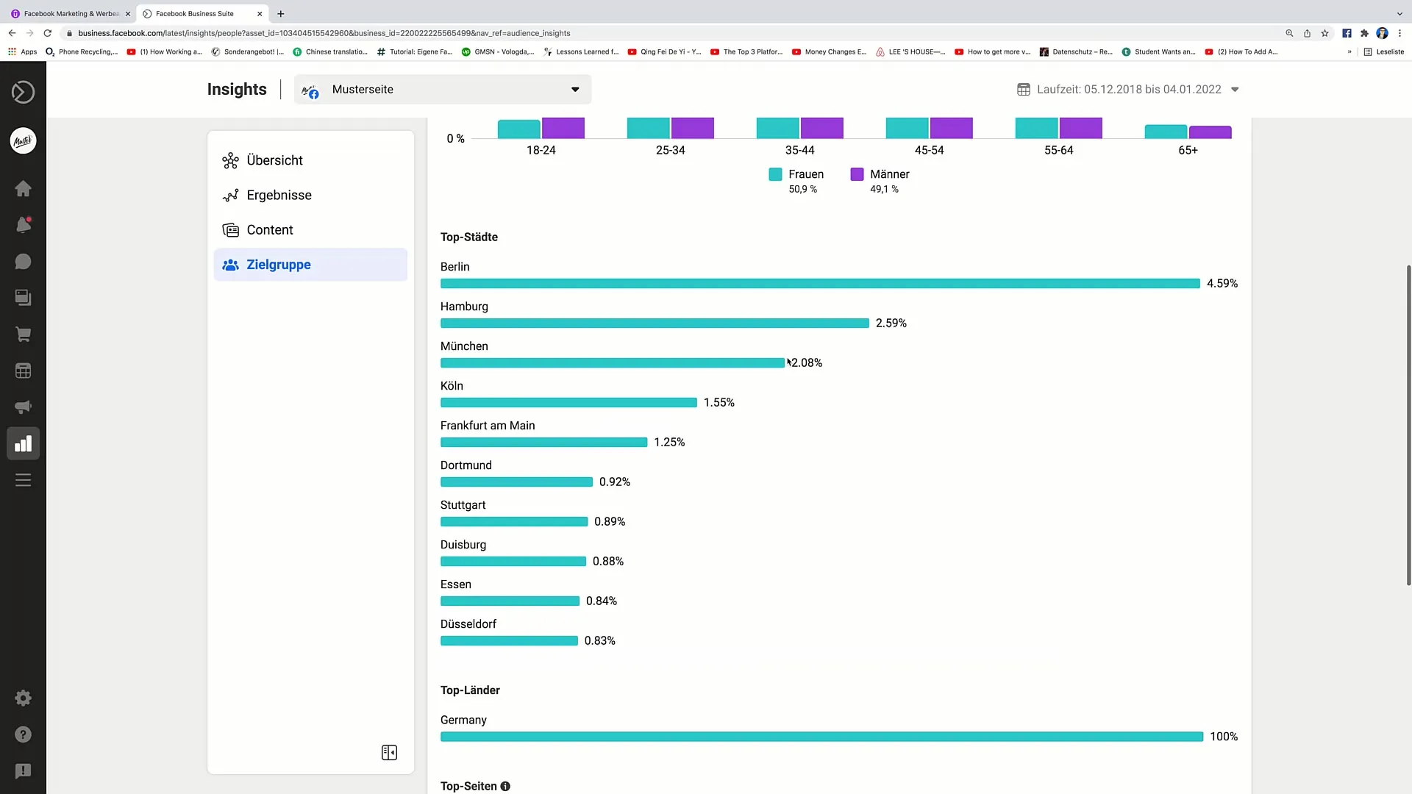Click the help question mark icon
This screenshot has width=1412, height=794.
click(24, 734)
